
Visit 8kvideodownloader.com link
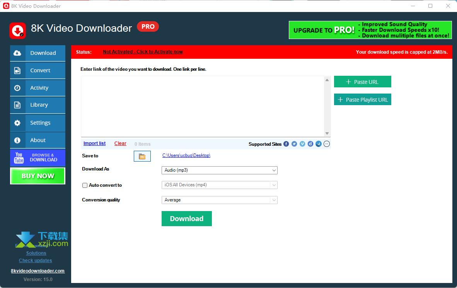point(38,271)
